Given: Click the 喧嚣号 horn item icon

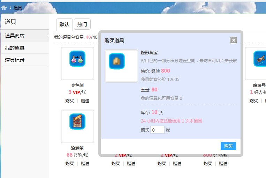Looking at the screenshot, I should 260,59.
